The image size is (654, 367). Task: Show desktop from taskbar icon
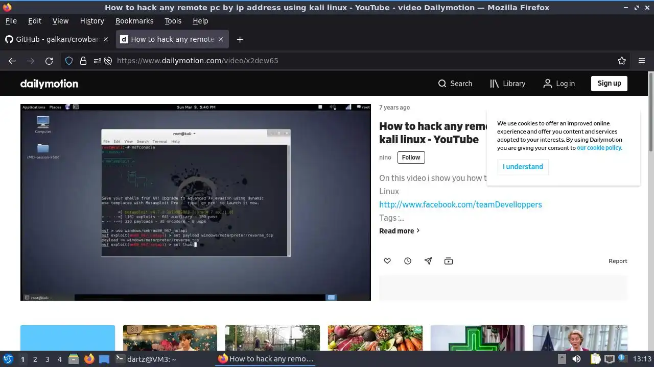click(x=104, y=359)
